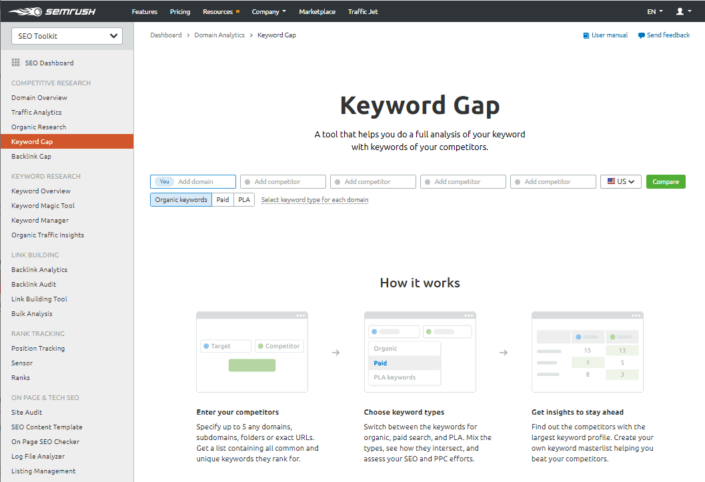Click the fourth Add competitor field
This screenshot has height=482, width=705.
(x=552, y=181)
